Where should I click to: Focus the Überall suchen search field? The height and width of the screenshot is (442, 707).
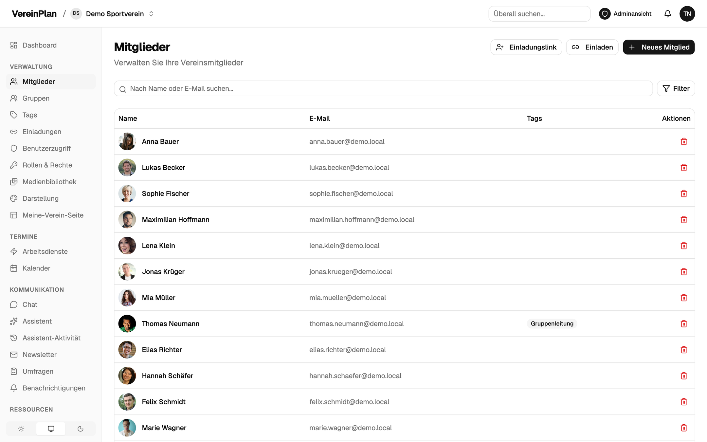tap(539, 14)
